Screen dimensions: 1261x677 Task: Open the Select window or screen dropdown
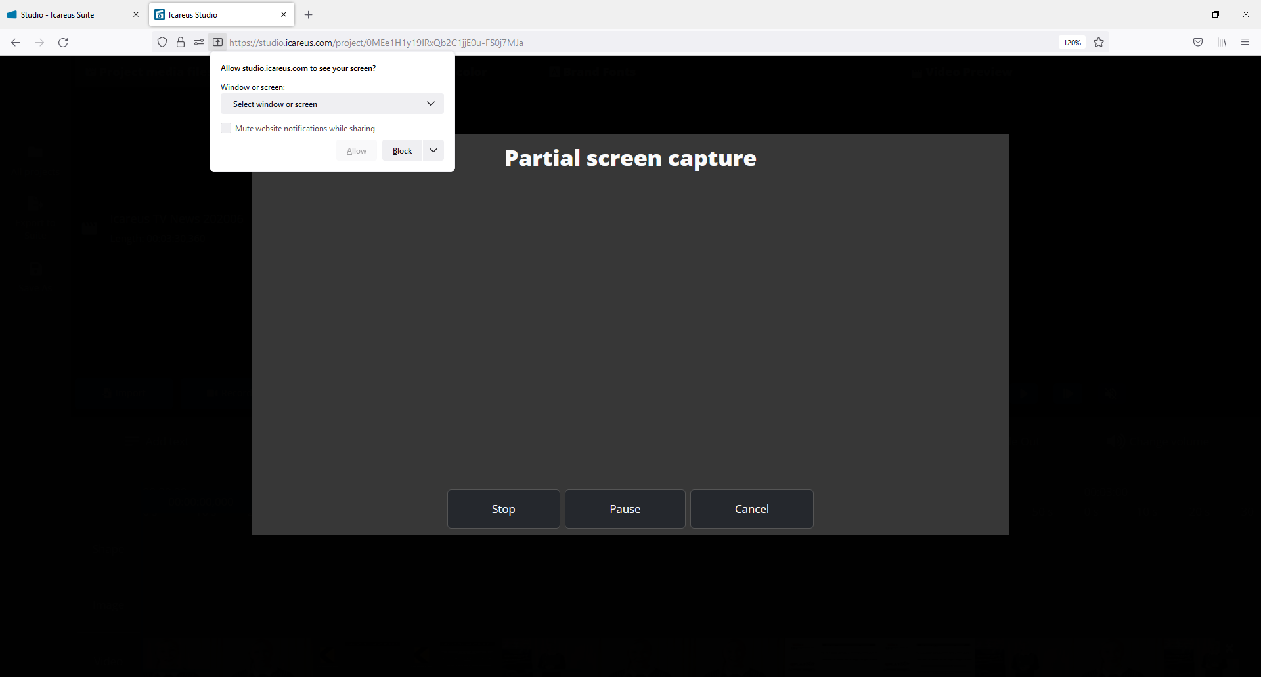tap(332, 104)
